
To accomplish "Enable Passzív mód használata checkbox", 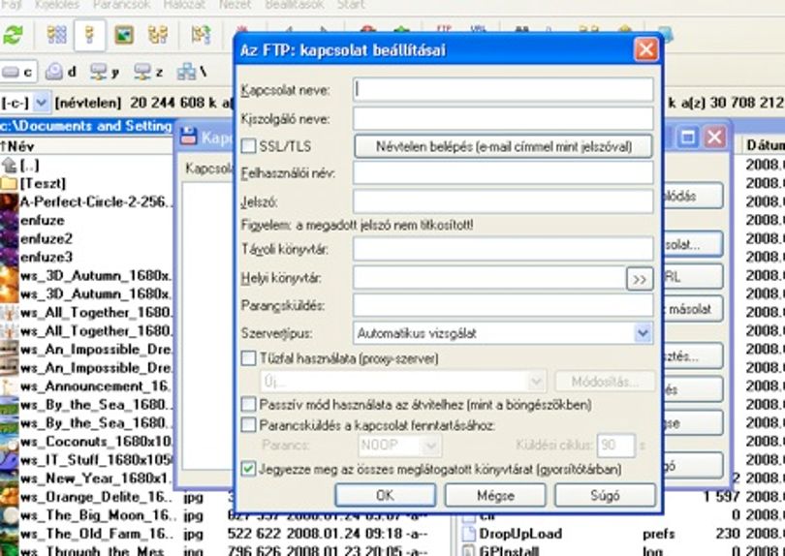I will (x=248, y=404).
